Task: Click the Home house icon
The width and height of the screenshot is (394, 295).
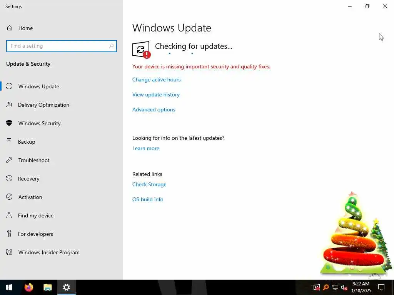Action: [10, 28]
